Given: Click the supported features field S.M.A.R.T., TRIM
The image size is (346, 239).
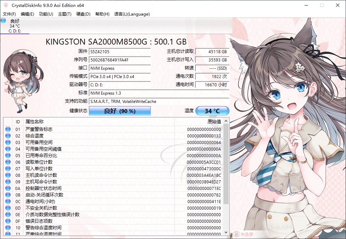Looking at the screenshot, I should pos(159,102).
